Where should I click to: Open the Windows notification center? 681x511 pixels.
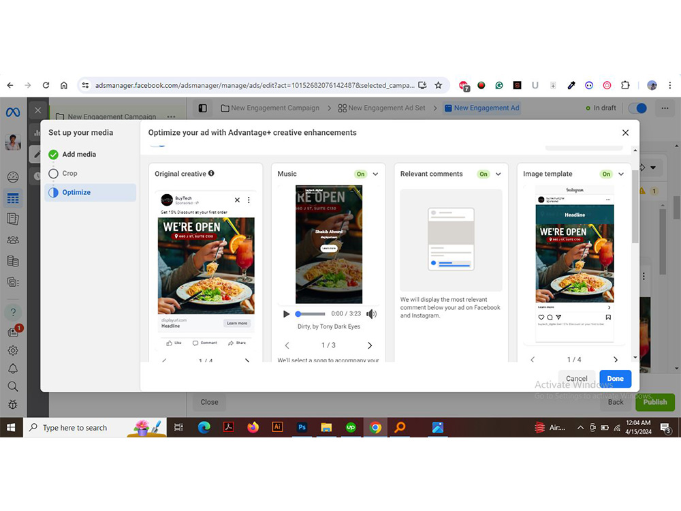pos(666,428)
